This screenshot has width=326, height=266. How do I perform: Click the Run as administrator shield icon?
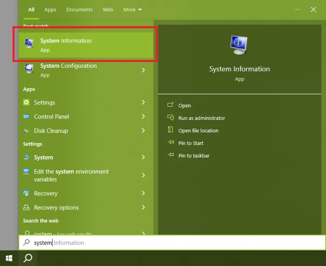(x=171, y=118)
